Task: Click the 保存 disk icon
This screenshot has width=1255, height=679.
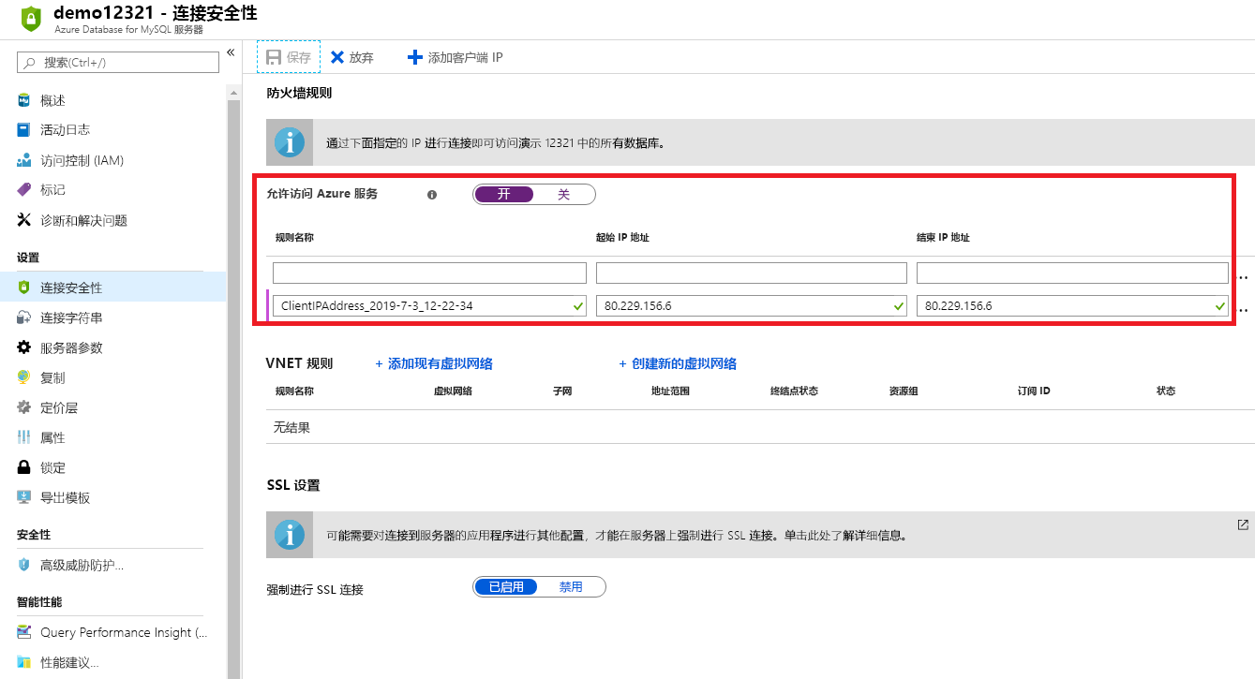Action: tap(275, 57)
